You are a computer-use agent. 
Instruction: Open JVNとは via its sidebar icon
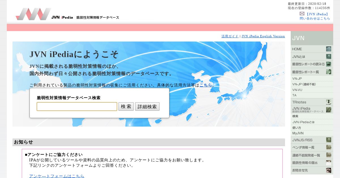click(329, 57)
